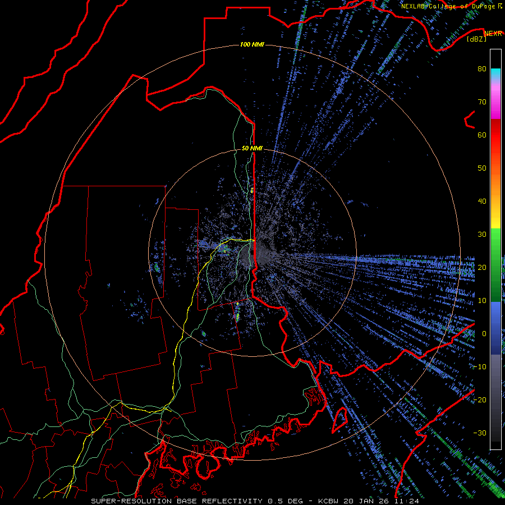Click the red segment of the reflectivity color bar
This screenshot has width=505, height=505.
point(495,135)
